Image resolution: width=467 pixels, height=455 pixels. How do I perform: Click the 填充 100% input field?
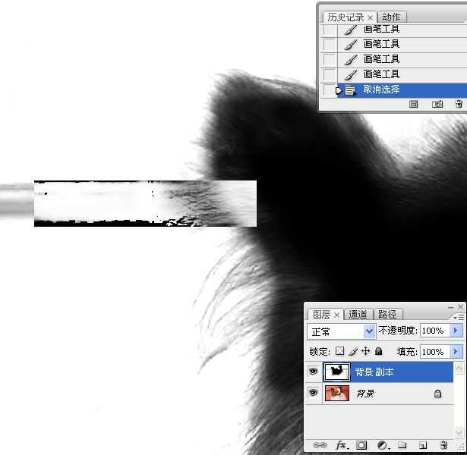(x=434, y=352)
